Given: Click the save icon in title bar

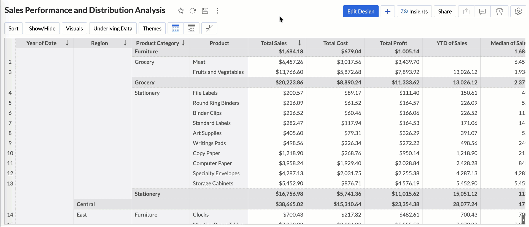Looking at the screenshot, I should click(205, 11).
